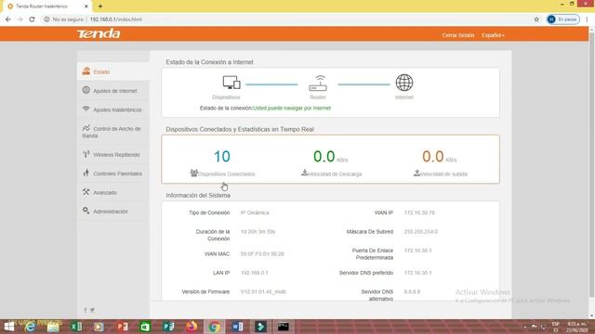Open the Estado menu item
595x334 pixels.
113,71
